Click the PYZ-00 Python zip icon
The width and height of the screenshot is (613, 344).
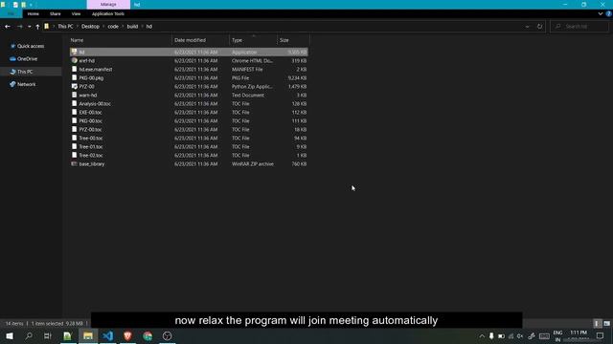[x=75, y=86]
